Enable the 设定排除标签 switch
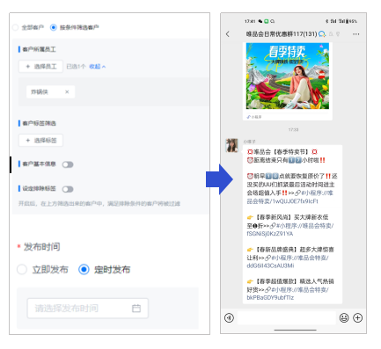 [68, 189]
